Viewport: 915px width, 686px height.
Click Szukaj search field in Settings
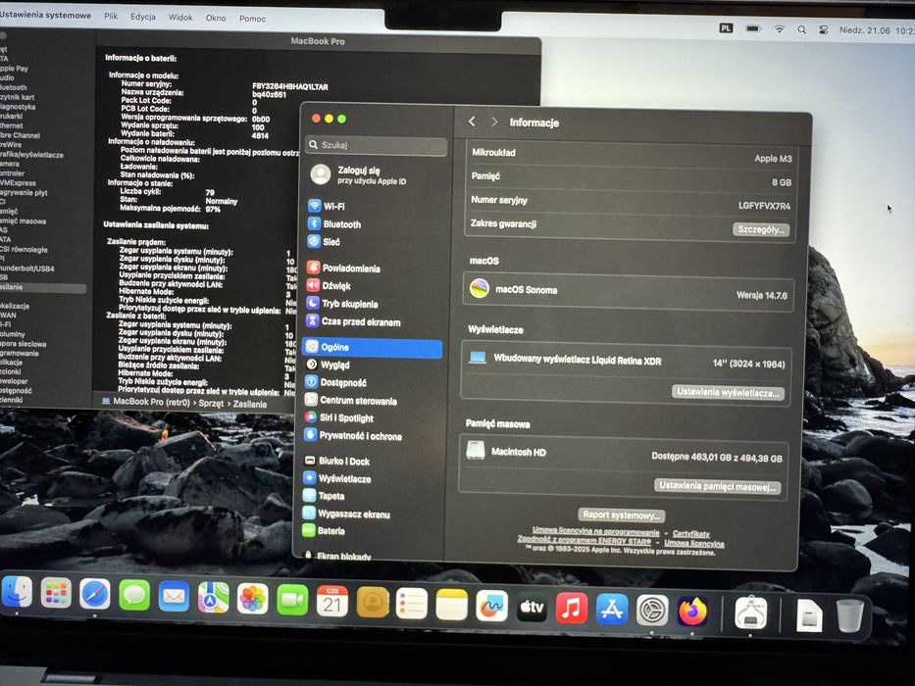click(377, 145)
